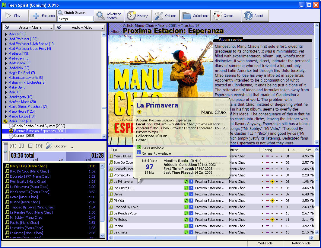Click rating star of Mr Bobby
Image resolution: width=321 pixels, height=248 pixels.
coord(272,220)
